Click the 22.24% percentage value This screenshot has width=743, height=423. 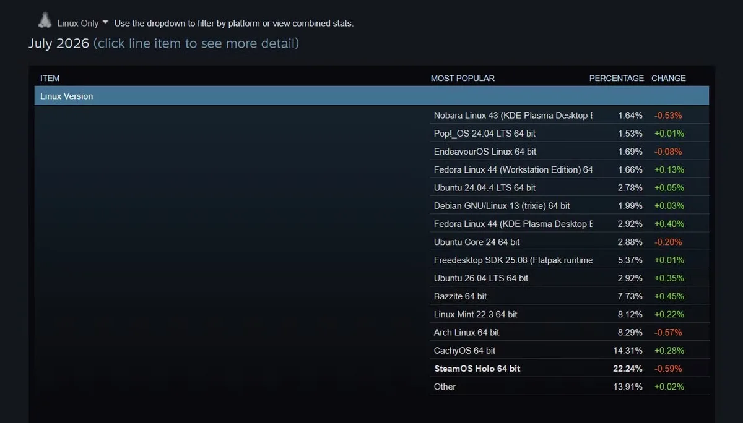628,369
